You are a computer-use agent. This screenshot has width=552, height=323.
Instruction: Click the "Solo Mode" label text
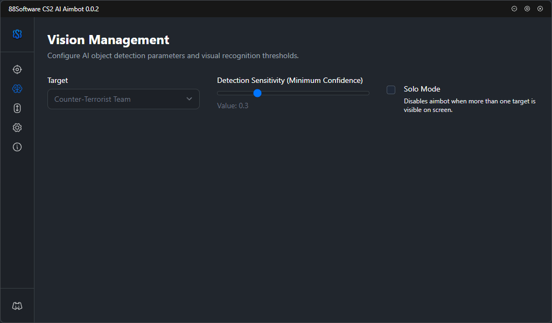point(422,89)
